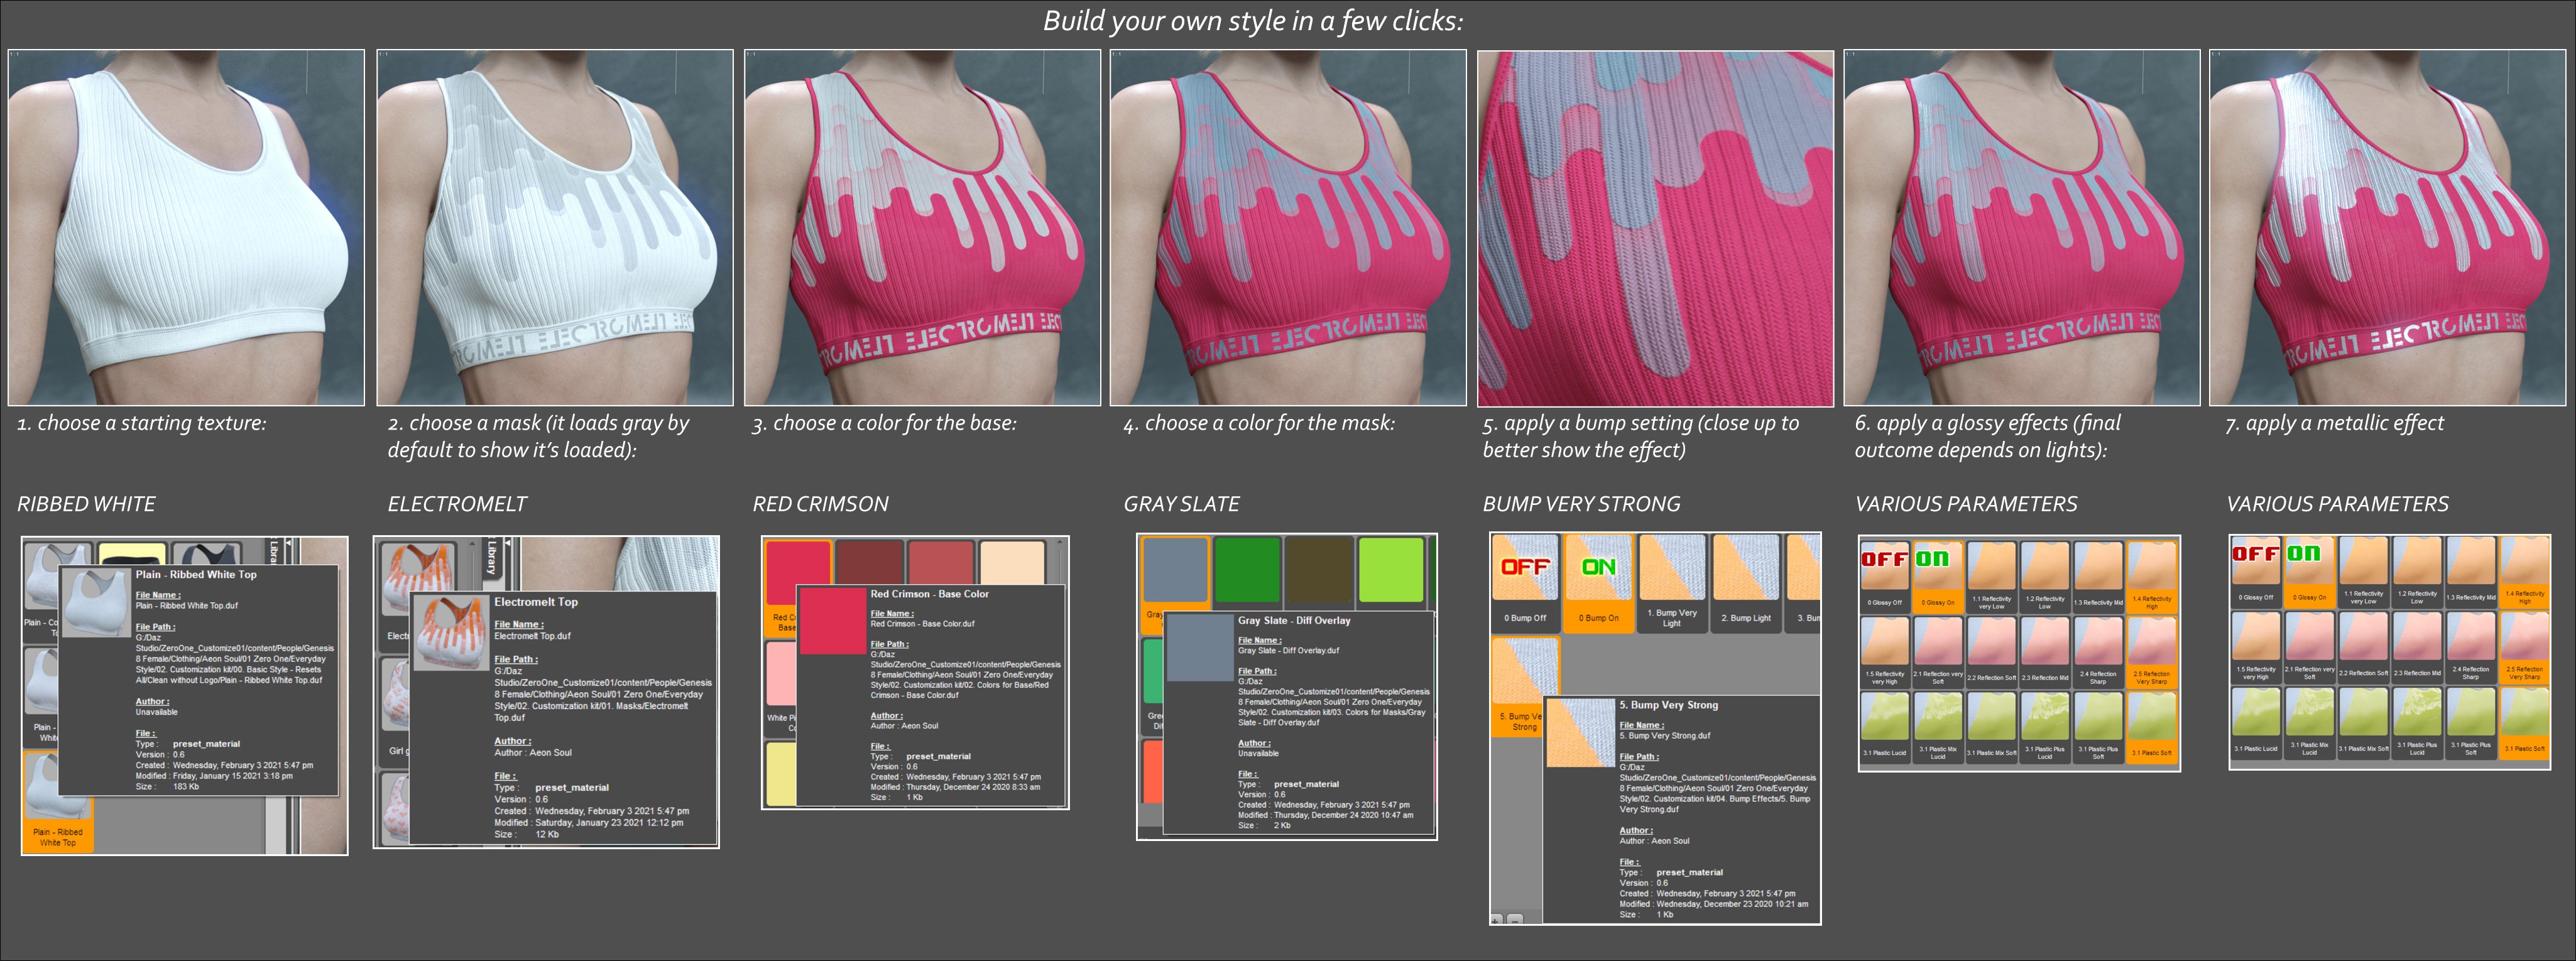Apply 3.1 Plastic Soft, step 6 panel
The image size is (2576, 961).
click(2151, 727)
